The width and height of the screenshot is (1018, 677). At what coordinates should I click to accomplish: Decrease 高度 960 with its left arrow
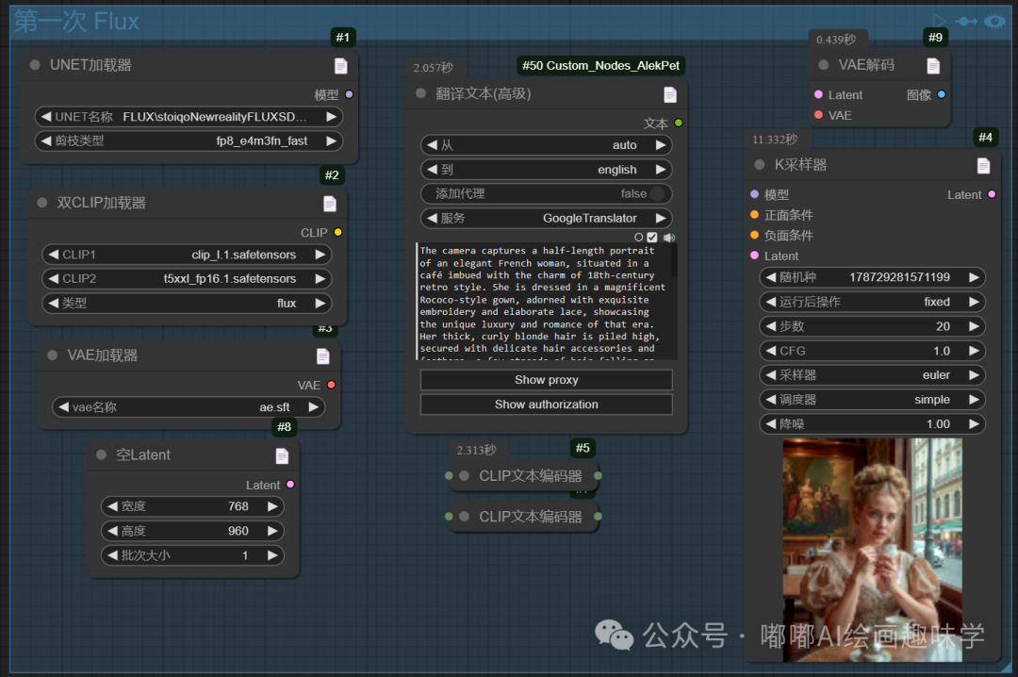[112, 531]
